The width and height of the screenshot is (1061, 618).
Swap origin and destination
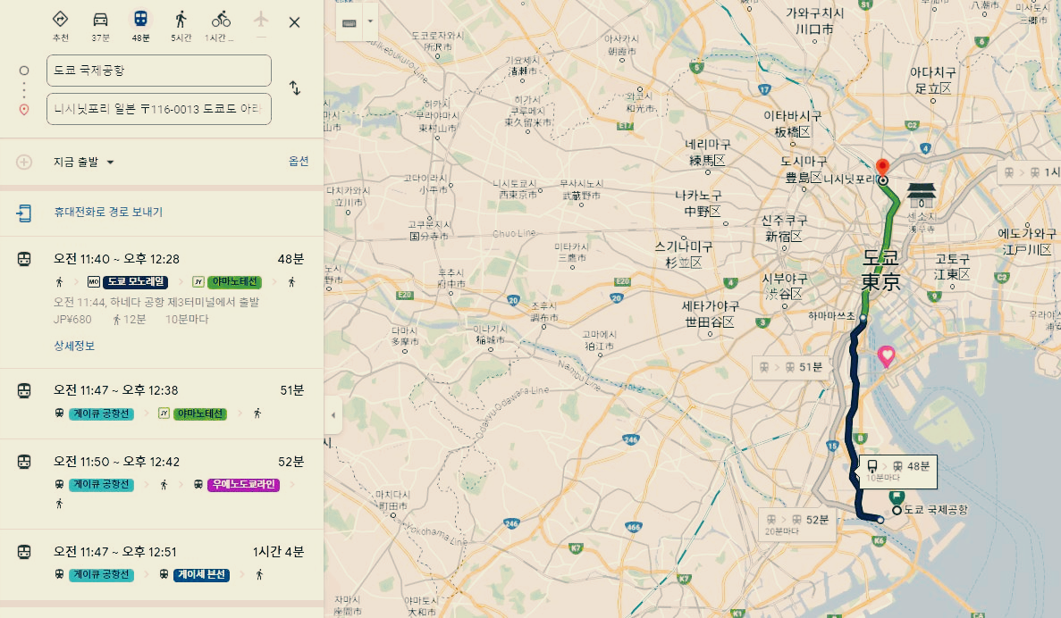294,88
